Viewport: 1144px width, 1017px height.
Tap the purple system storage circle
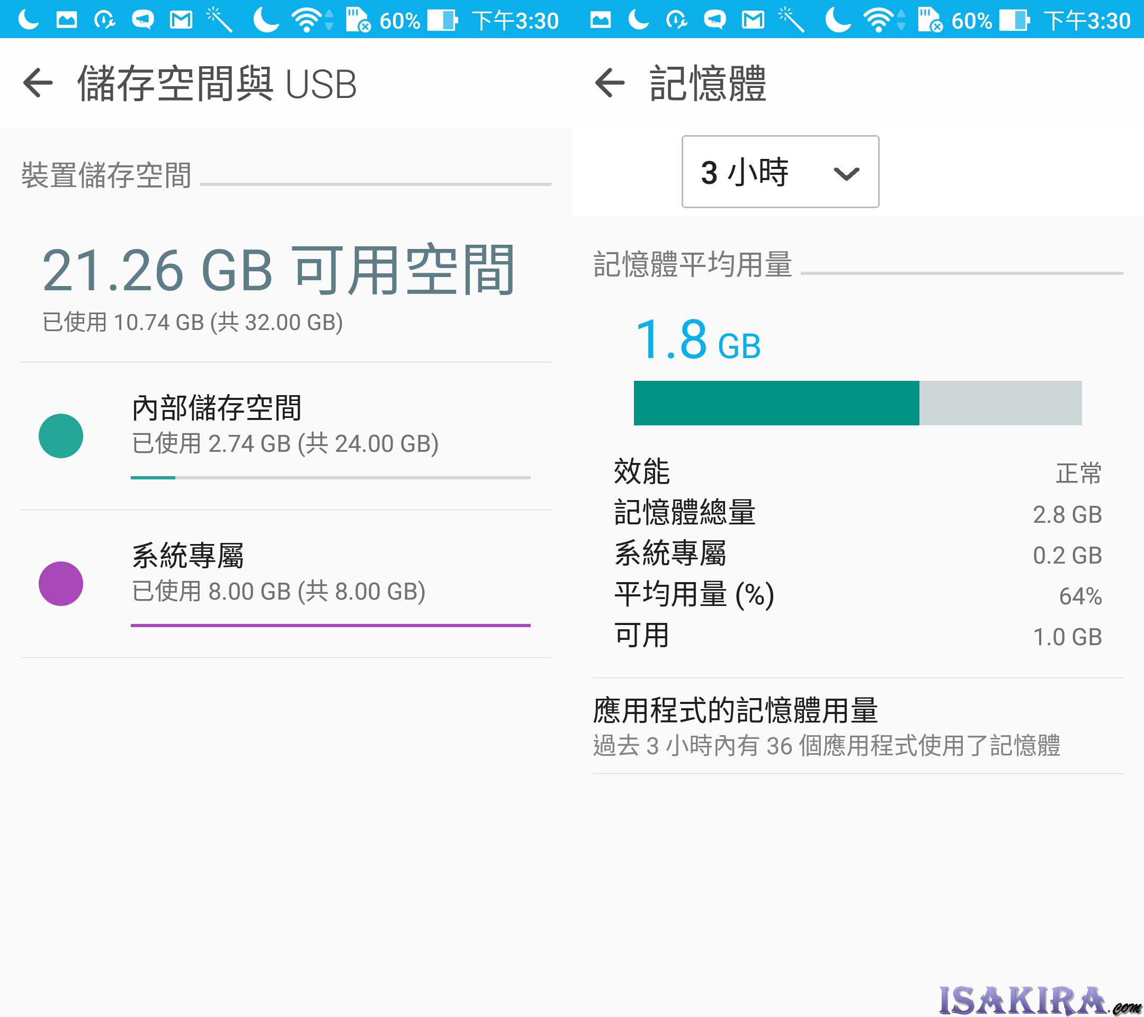point(60,583)
